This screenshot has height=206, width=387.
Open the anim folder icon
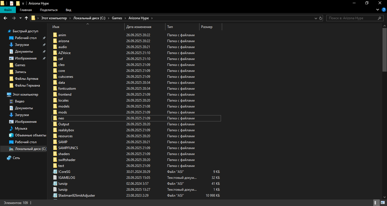click(x=55, y=35)
